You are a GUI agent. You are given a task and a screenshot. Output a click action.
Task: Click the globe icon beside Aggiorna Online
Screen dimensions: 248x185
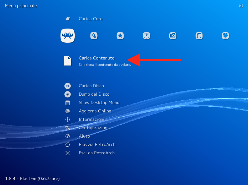68,111
